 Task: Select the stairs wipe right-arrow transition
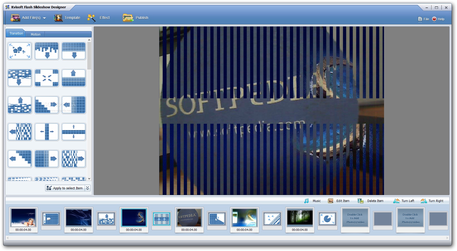click(x=47, y=105)
